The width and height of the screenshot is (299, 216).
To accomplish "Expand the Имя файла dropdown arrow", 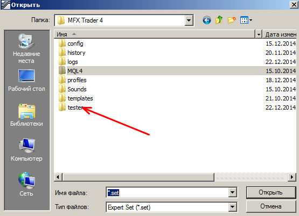I will point(232,192).
